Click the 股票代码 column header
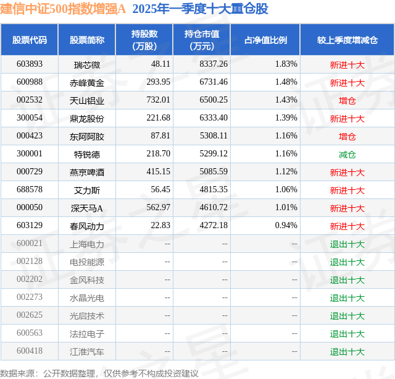The image size is (395, 379). pos(30,40)
